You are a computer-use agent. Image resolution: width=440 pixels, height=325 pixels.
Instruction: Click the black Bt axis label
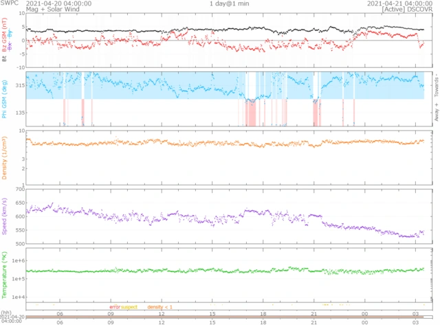pos(5,60)
